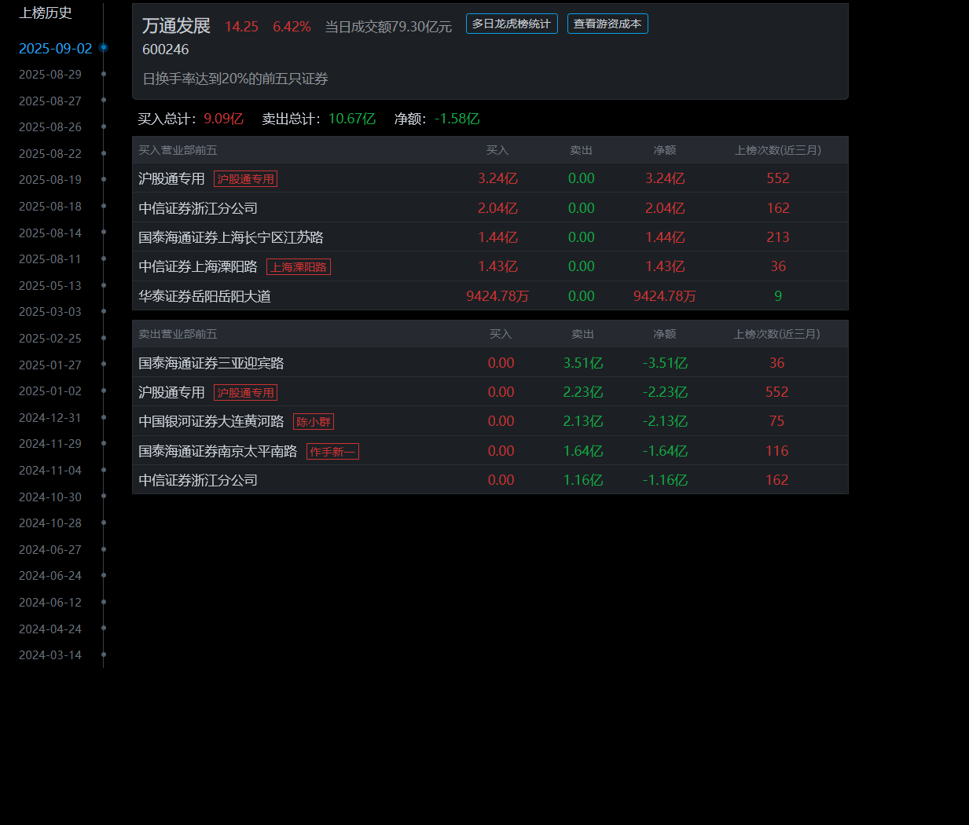Select history date 2024-06-12
This screenshot has height=825, width=969.
pyautogui.click(x=50, y=602)
